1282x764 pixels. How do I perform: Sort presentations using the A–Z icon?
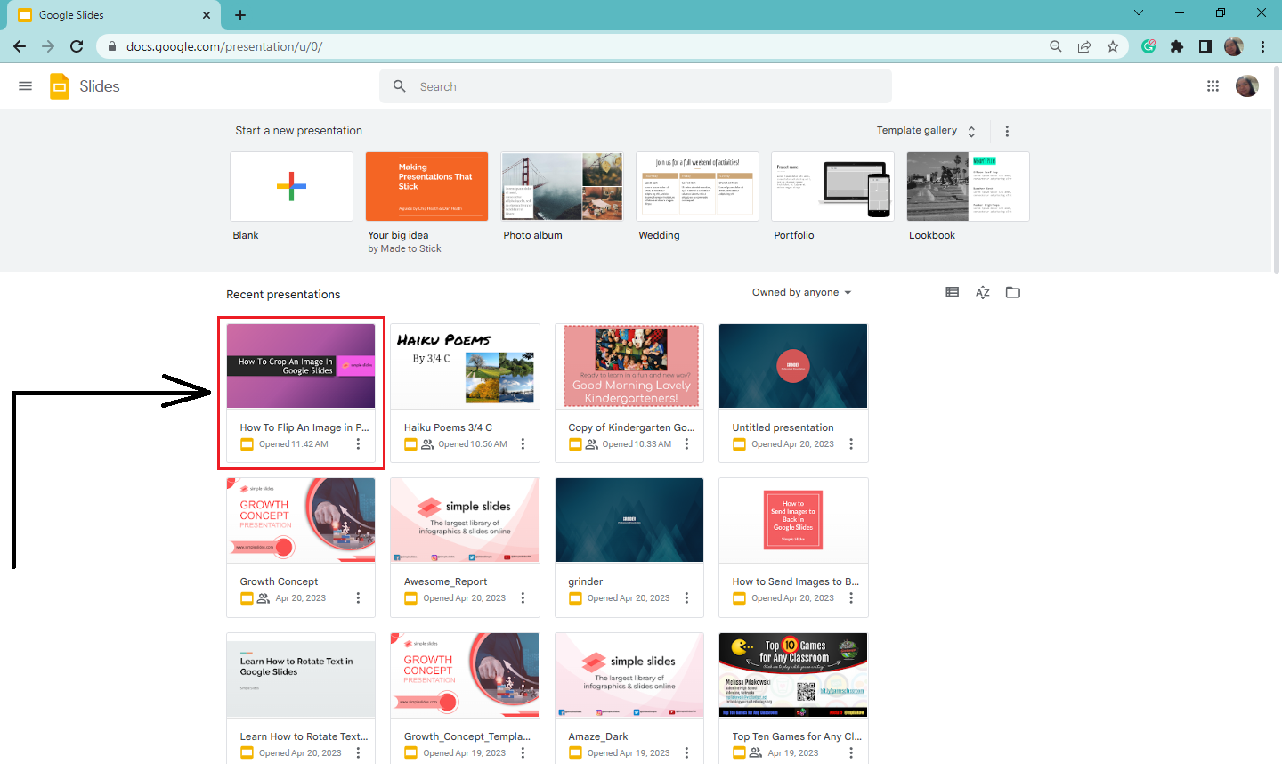pyautogui.click(x=982, y=291)
